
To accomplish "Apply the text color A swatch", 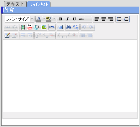I will [39, 19].
